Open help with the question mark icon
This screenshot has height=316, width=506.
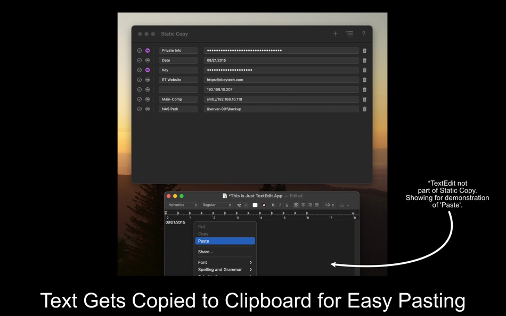coord(363,34)
